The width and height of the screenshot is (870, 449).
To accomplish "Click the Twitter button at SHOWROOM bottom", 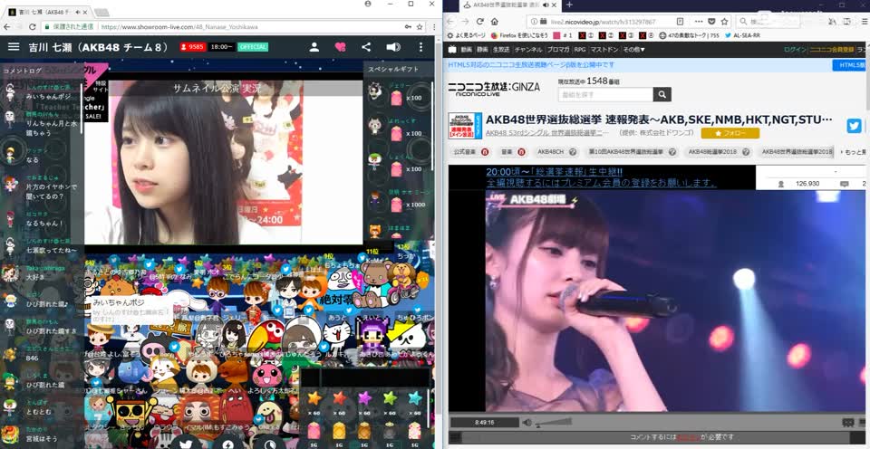I will click(x=187, y=443).
